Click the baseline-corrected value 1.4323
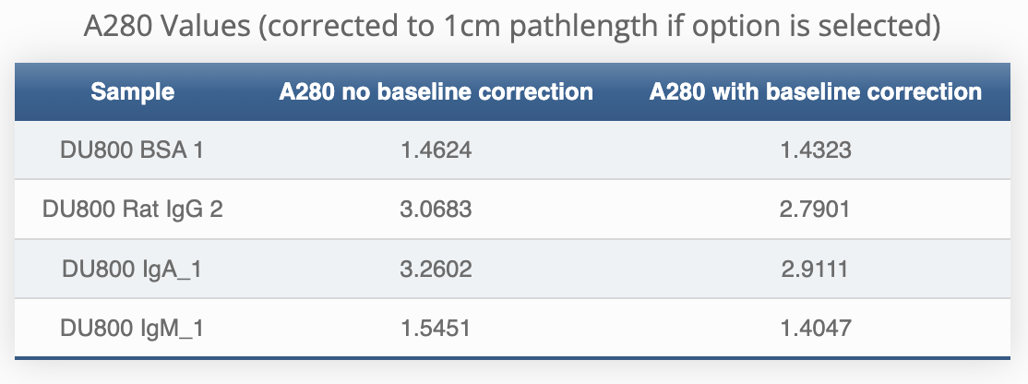1028x384 pixels. coord(815,150)
